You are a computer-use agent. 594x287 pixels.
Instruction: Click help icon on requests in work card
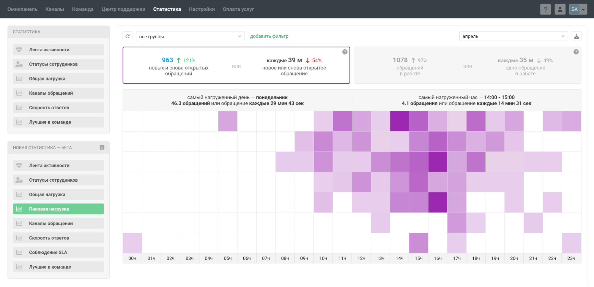[x=576, y=52]
